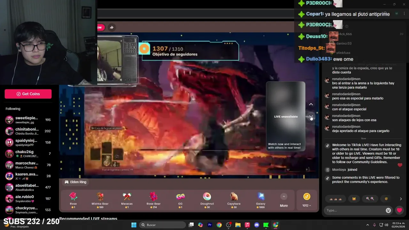This screenshot has width=409, height=230.
Task: Open the emoji picker in chat
Action: coord(388,210)
